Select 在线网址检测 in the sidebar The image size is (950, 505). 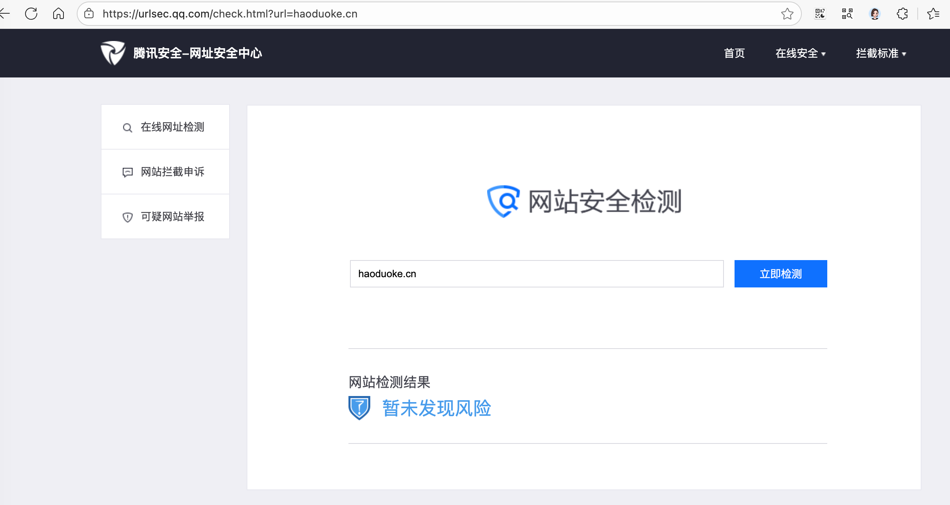tap(172, 127)
